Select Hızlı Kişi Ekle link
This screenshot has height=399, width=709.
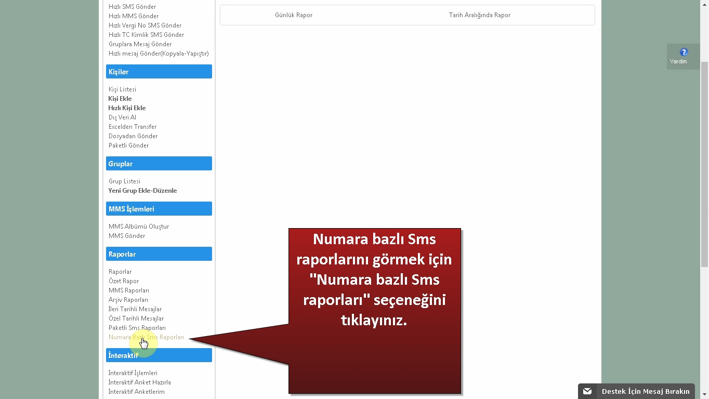click(x=127, y=108)
